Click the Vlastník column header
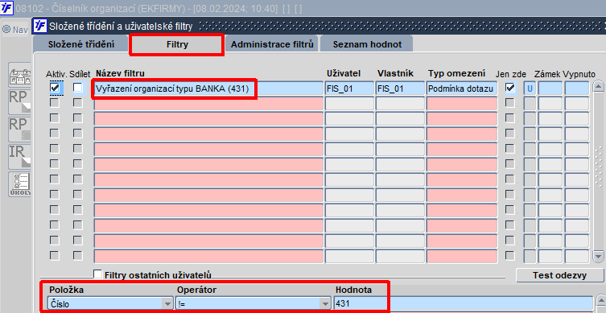 pos(395,73)
